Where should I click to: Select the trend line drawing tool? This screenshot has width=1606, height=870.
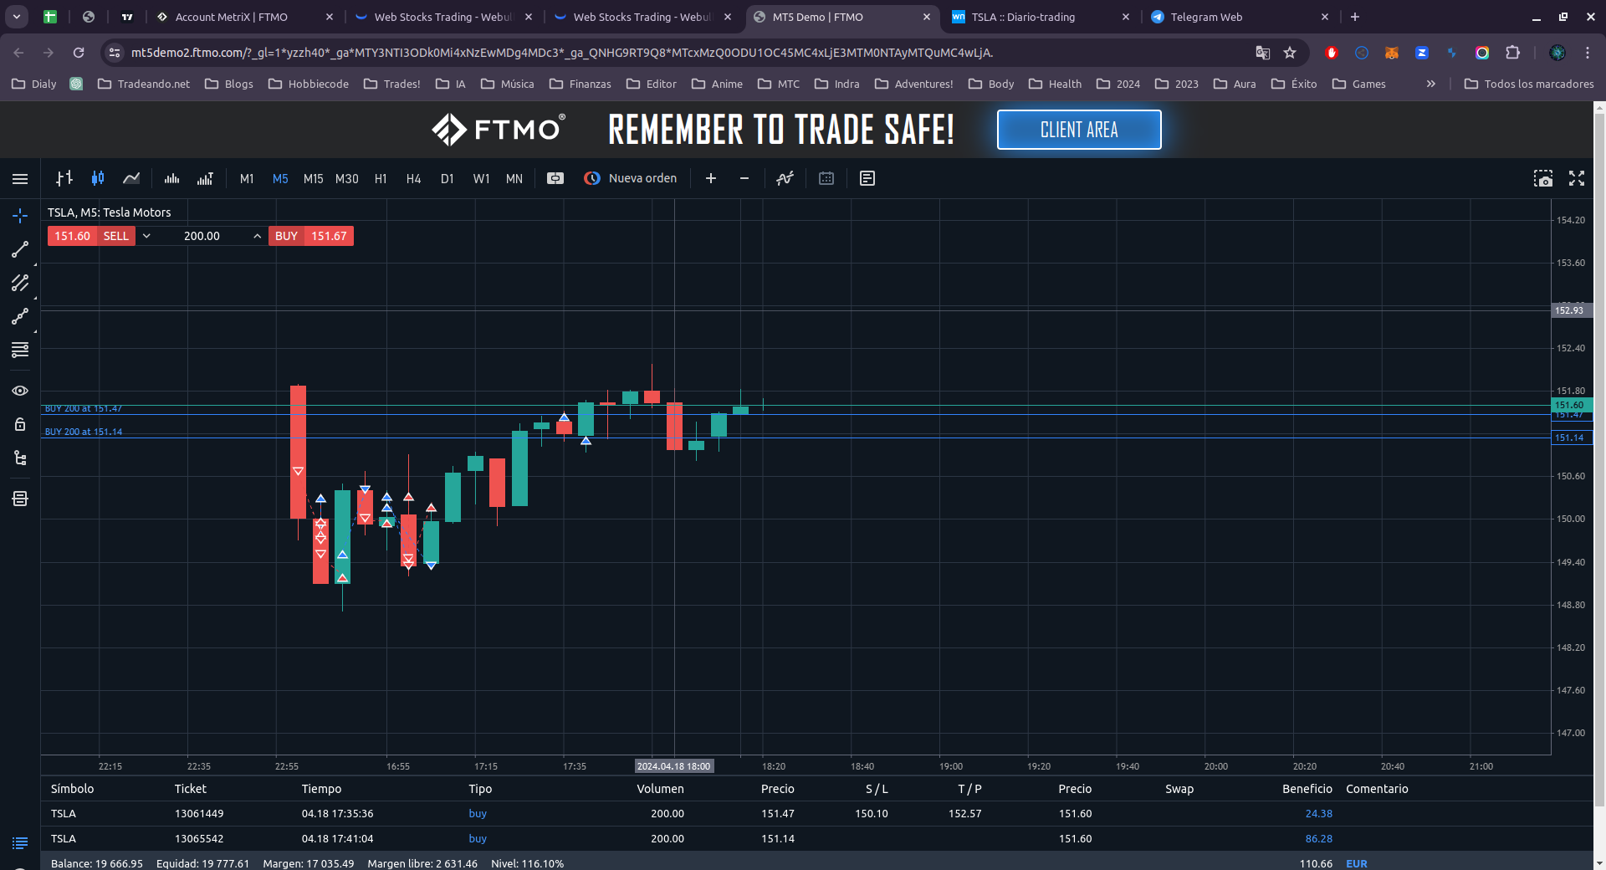(20, 249)
